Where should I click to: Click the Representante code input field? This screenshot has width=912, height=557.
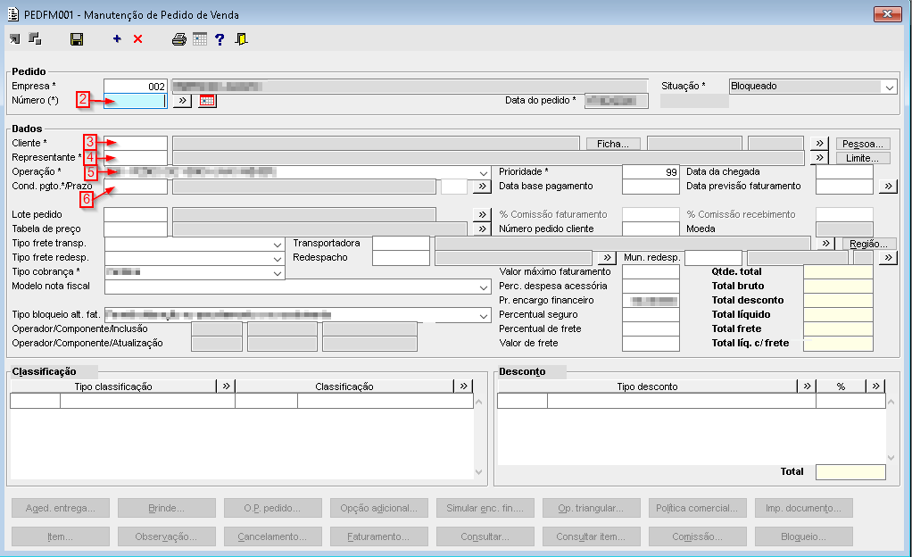(136, 158)
